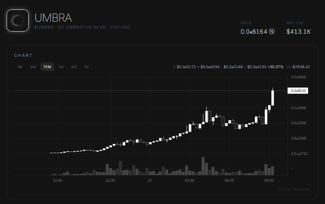Image resolution: width=325 pixels, height=204 pixels.
Task: Click the 0.0₅5000 price axis label
Action: click(298, 77)
